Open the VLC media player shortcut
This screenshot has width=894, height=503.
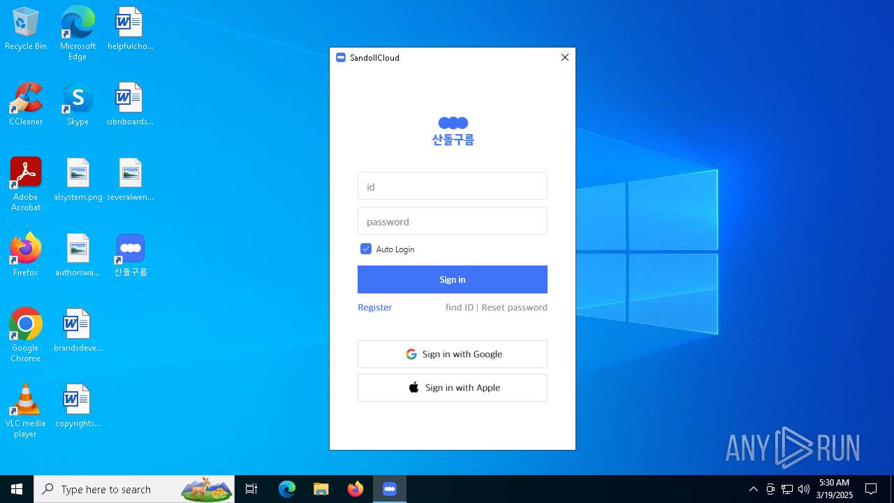click(x=26, y=411)
